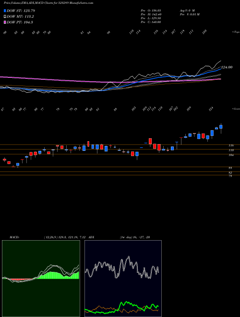Click the '<Tops' axis label
The height and width of the screenshot is (317, 240).
tap(236, 32)
